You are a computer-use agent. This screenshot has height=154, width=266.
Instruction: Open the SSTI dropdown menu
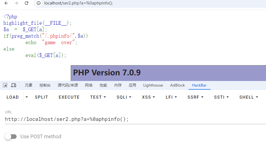[x=221, y=97]
